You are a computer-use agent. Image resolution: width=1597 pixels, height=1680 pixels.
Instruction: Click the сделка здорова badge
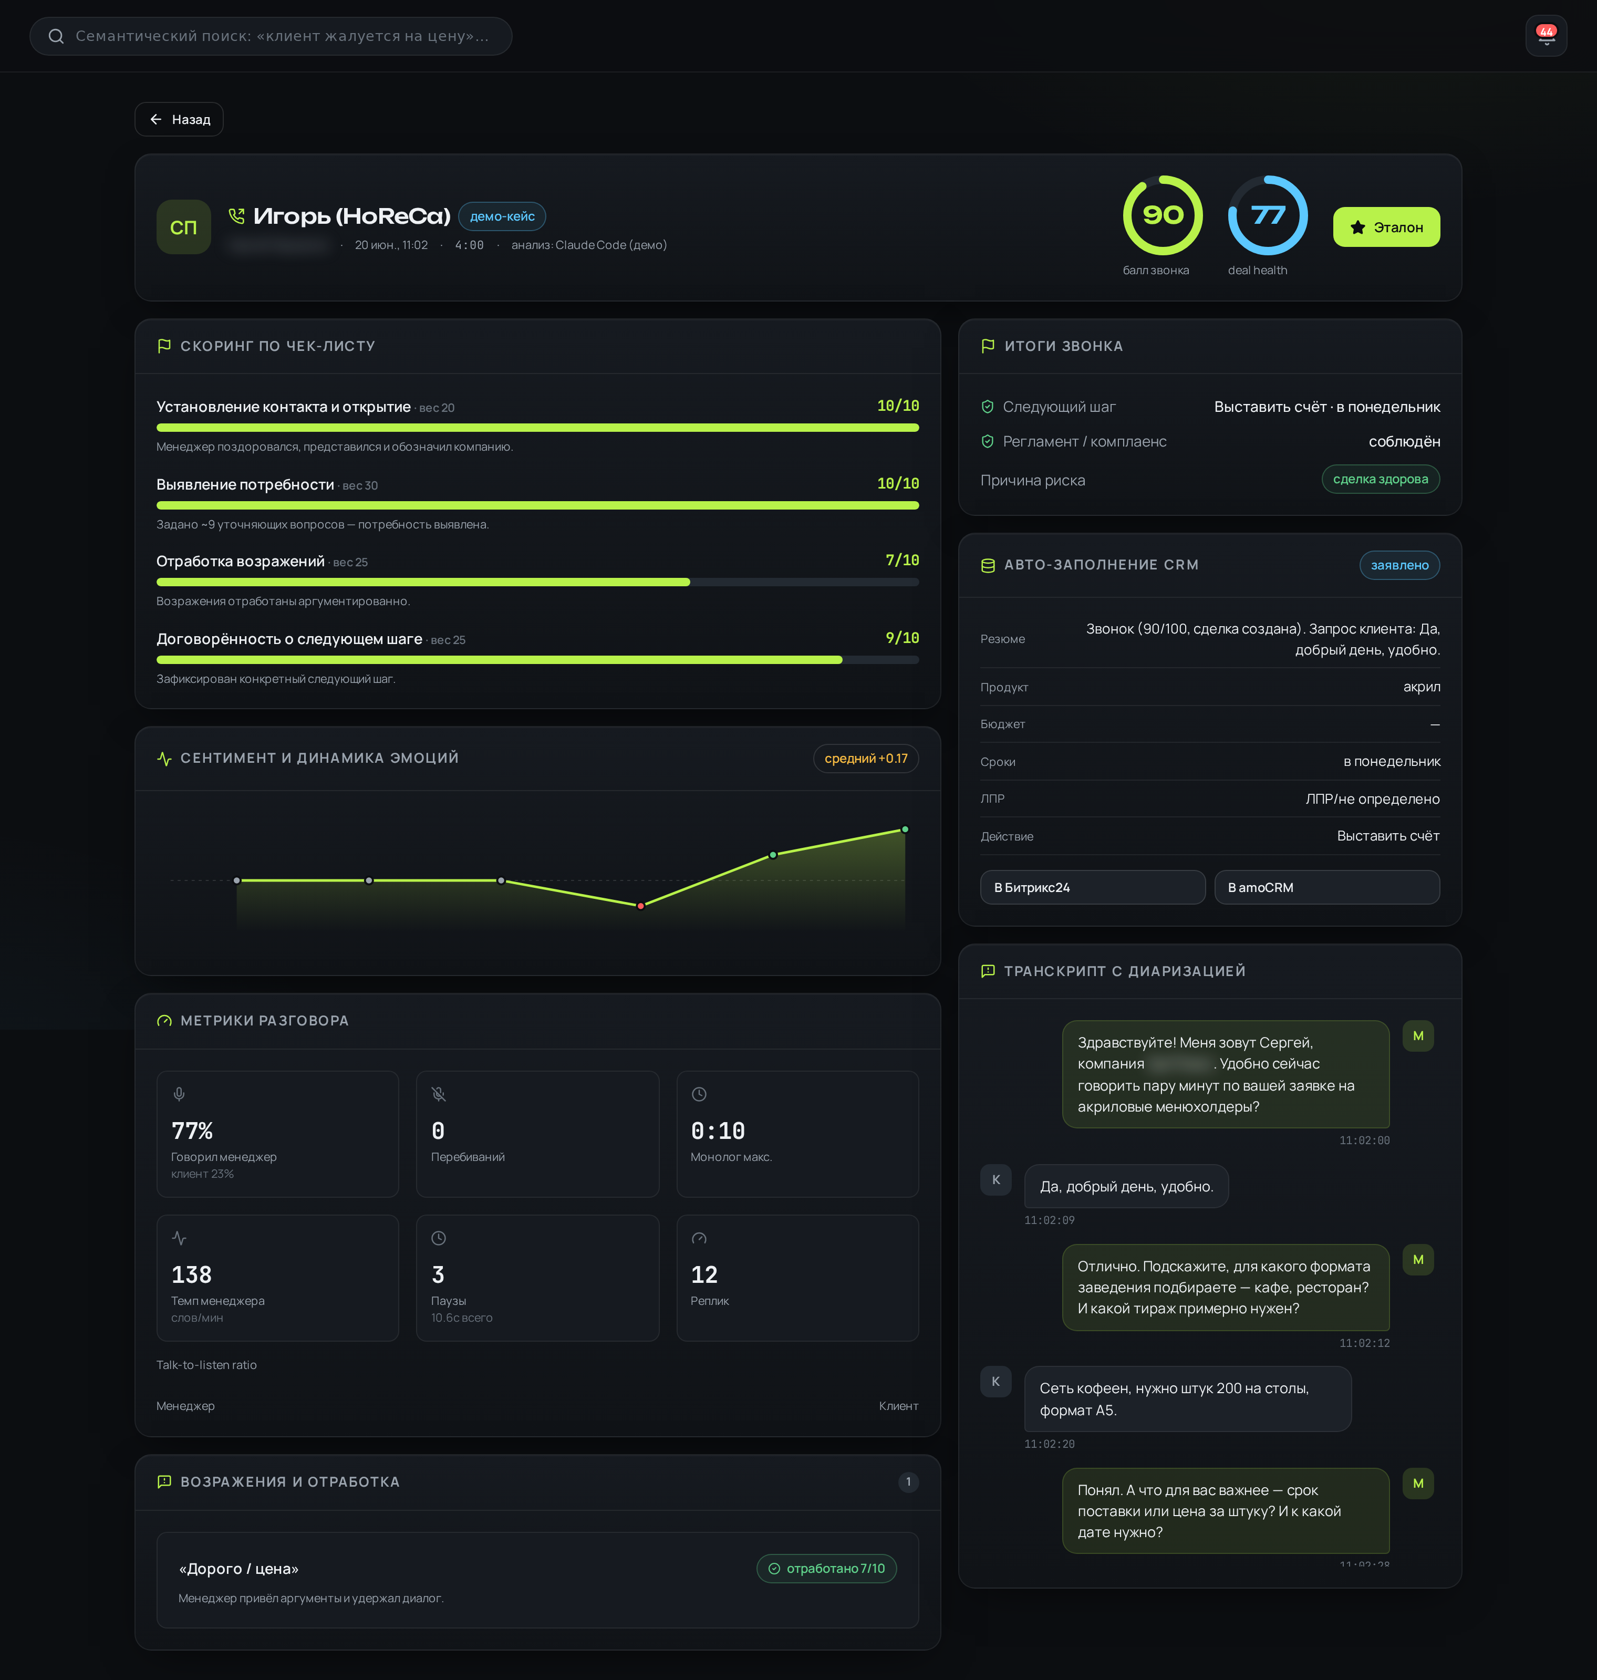click(x=1380, y=479)
